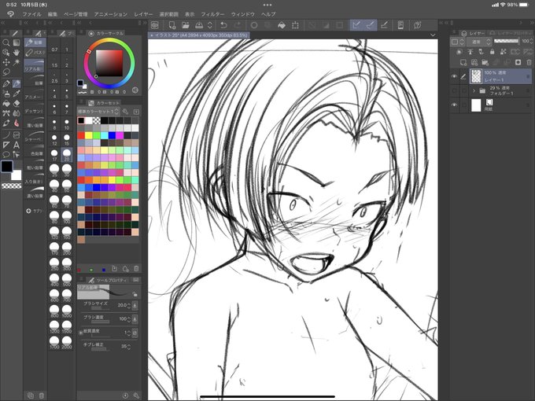This screenshot has height=401, width=535.
Task: Expand the フォルダー1 folder chevron
Action: pos(474,90)
